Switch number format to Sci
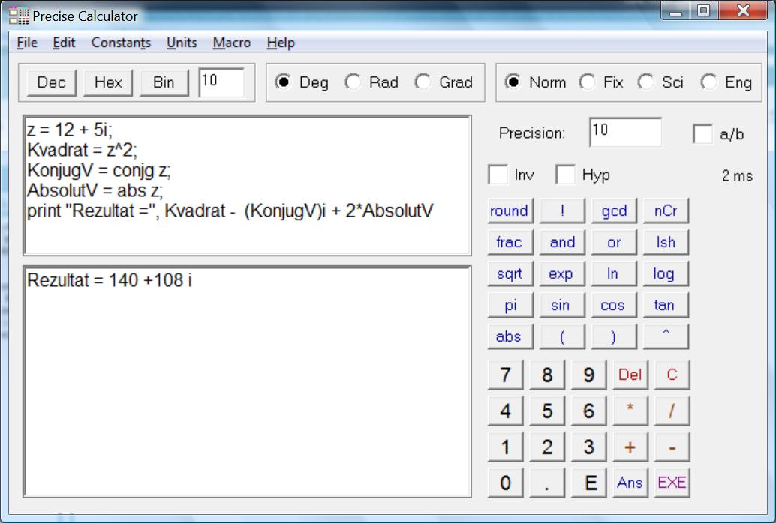The width and height of the screenshot is (776, 523). click(x=646, y=82)
